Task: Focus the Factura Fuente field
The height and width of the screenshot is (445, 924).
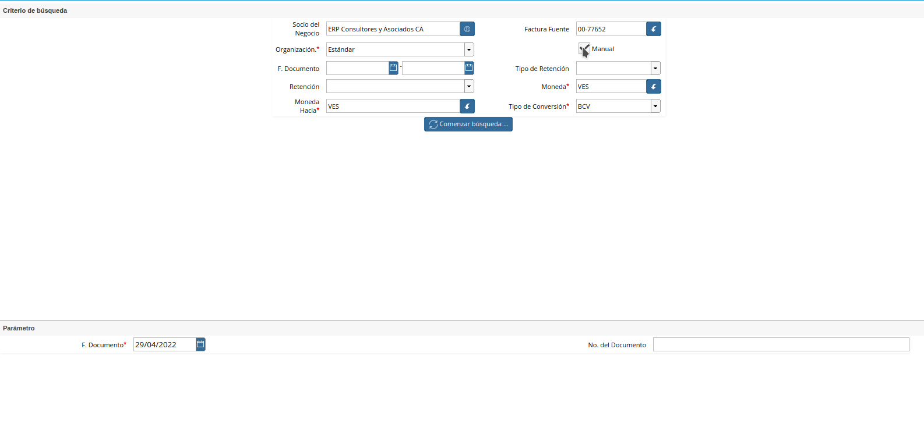Action: coord(611,29)
